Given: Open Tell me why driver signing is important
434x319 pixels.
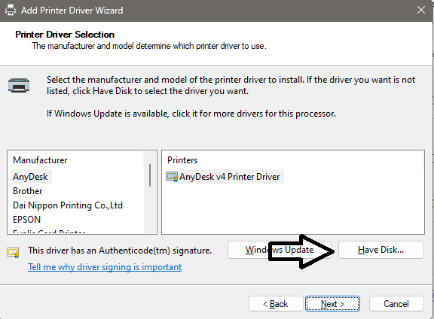Looking at the screenshot, I should tap(105, 267).
